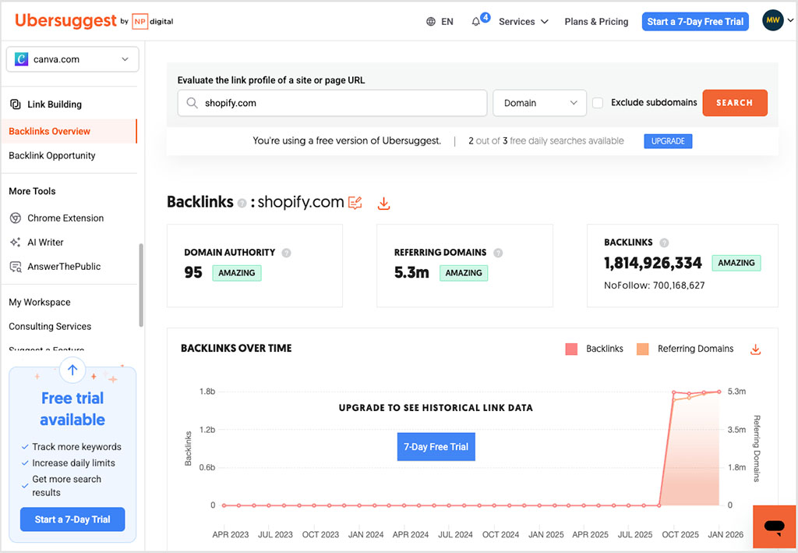
Task: Select Backlink Opportunity in the sidebar
Action: click(52, 155)
